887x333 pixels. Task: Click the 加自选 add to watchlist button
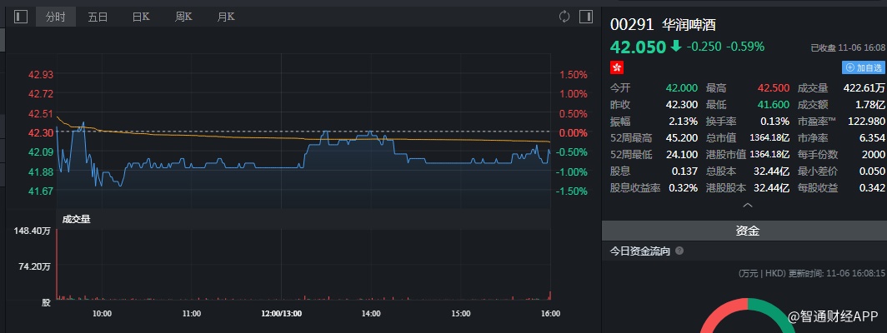864,67
